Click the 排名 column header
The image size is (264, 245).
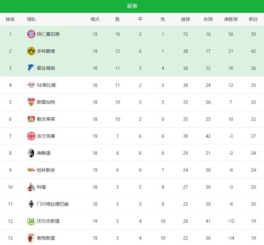(x=10, y=19)
